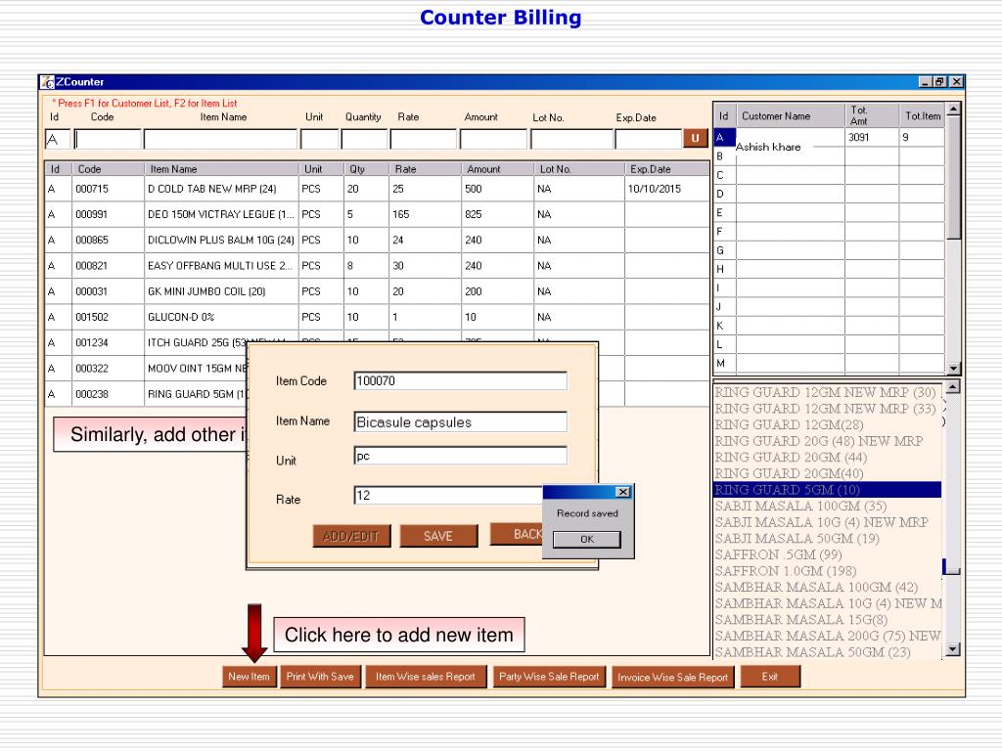Click the orange U button
The width and height of the screenshot is (1002, 751).
pyautogui.click(x=696, y=138)
